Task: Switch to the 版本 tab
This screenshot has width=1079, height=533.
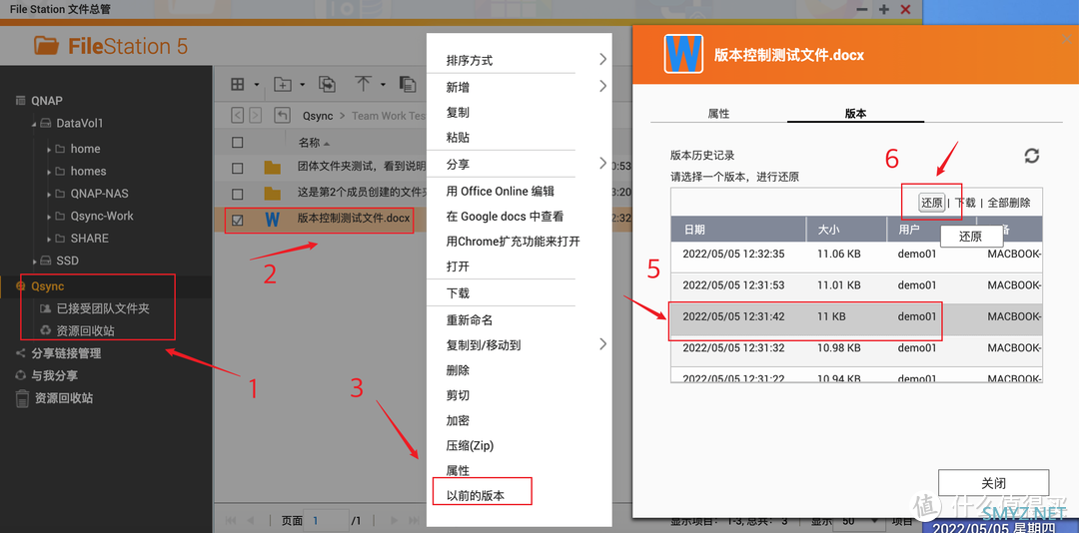Action: tap(855, 114)
